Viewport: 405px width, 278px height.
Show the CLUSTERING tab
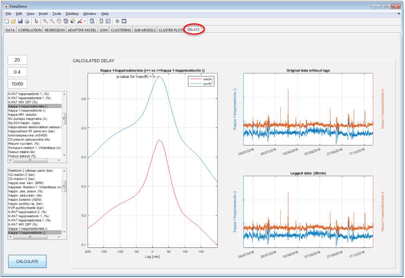coord(121,30)
